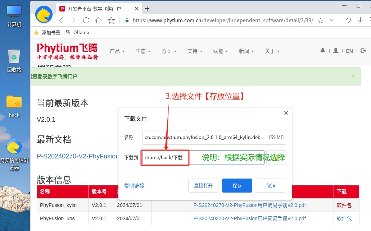Image resolution: width=371 pixels, height=231 pixels.
Task: Select the 开发者平台-数字飞腾门户 tab
Action: 99,9
